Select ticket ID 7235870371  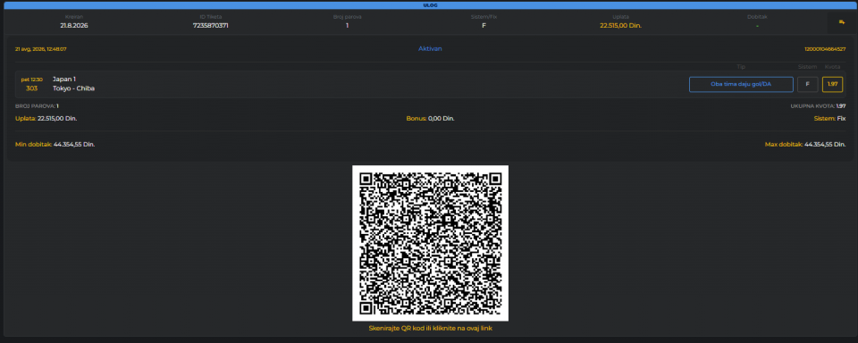[x=211, y=26]
